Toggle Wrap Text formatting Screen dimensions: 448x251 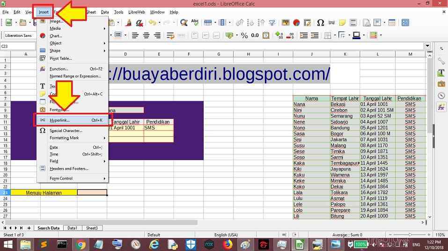(170, 35)
